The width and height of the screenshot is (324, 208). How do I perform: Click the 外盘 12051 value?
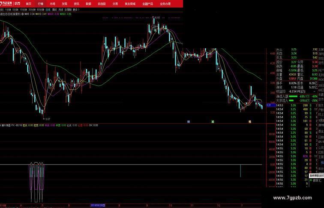coord(293,79)
